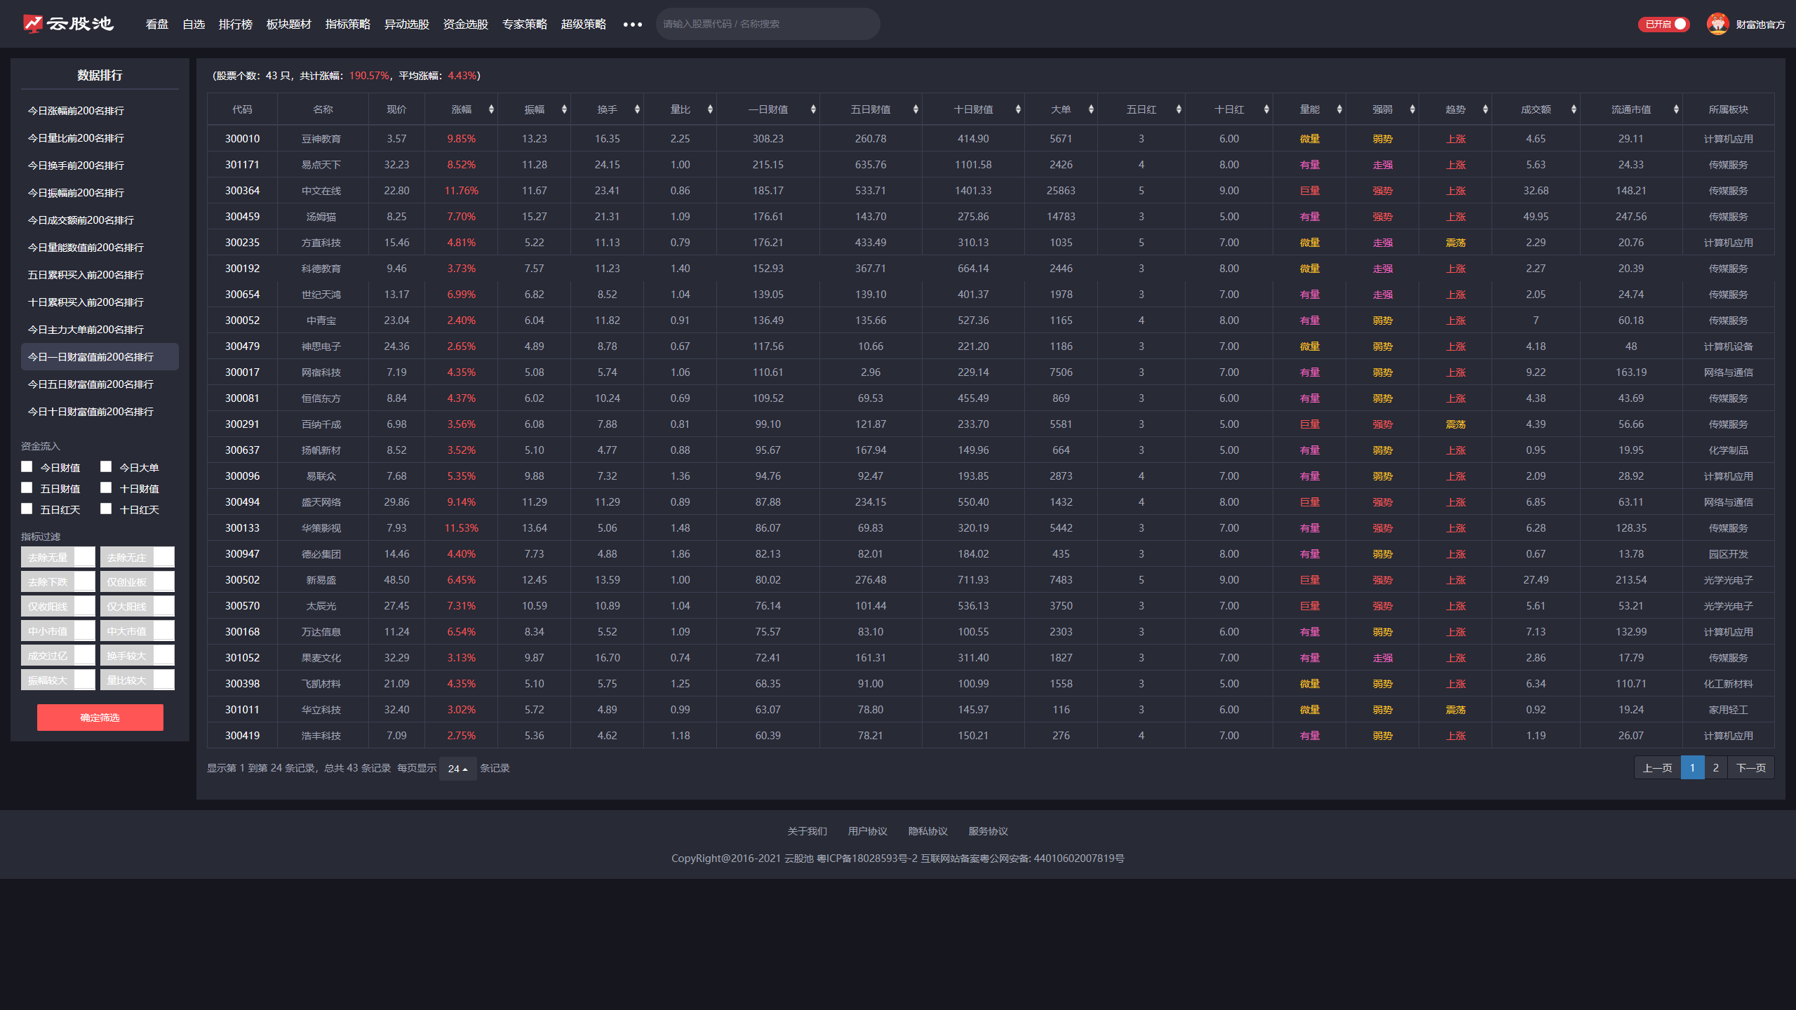The width and height of the screenshot is (1796, 1010).
Task: Toggle the 去除下跌 filter switch
Action: (58, 581)
